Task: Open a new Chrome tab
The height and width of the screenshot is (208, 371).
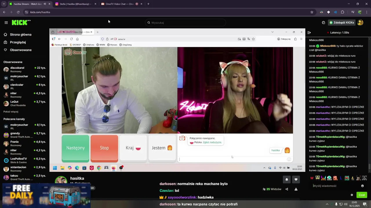Action: pyautogui.click(x=148, y=4)
